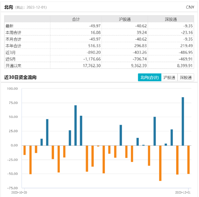
Task: Click the value 8,399.91
Action: click(185, 66)
